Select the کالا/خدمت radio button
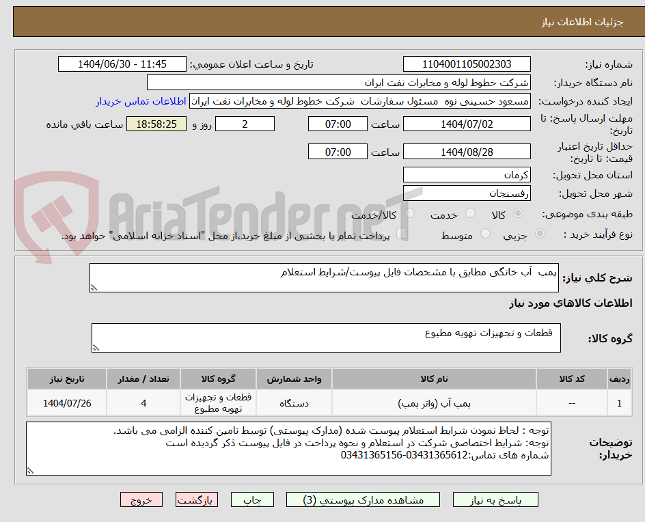This screenshot has height=522, width=645. pyautogui.click(x=409, y=212)
